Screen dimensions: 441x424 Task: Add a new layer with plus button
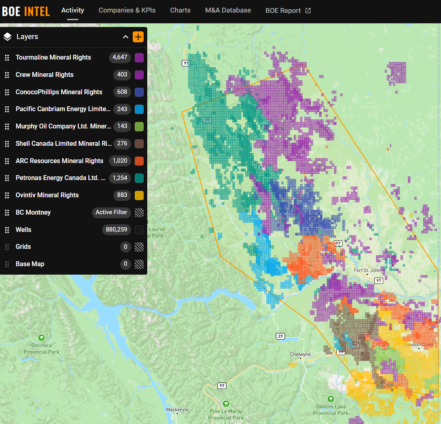138,37
